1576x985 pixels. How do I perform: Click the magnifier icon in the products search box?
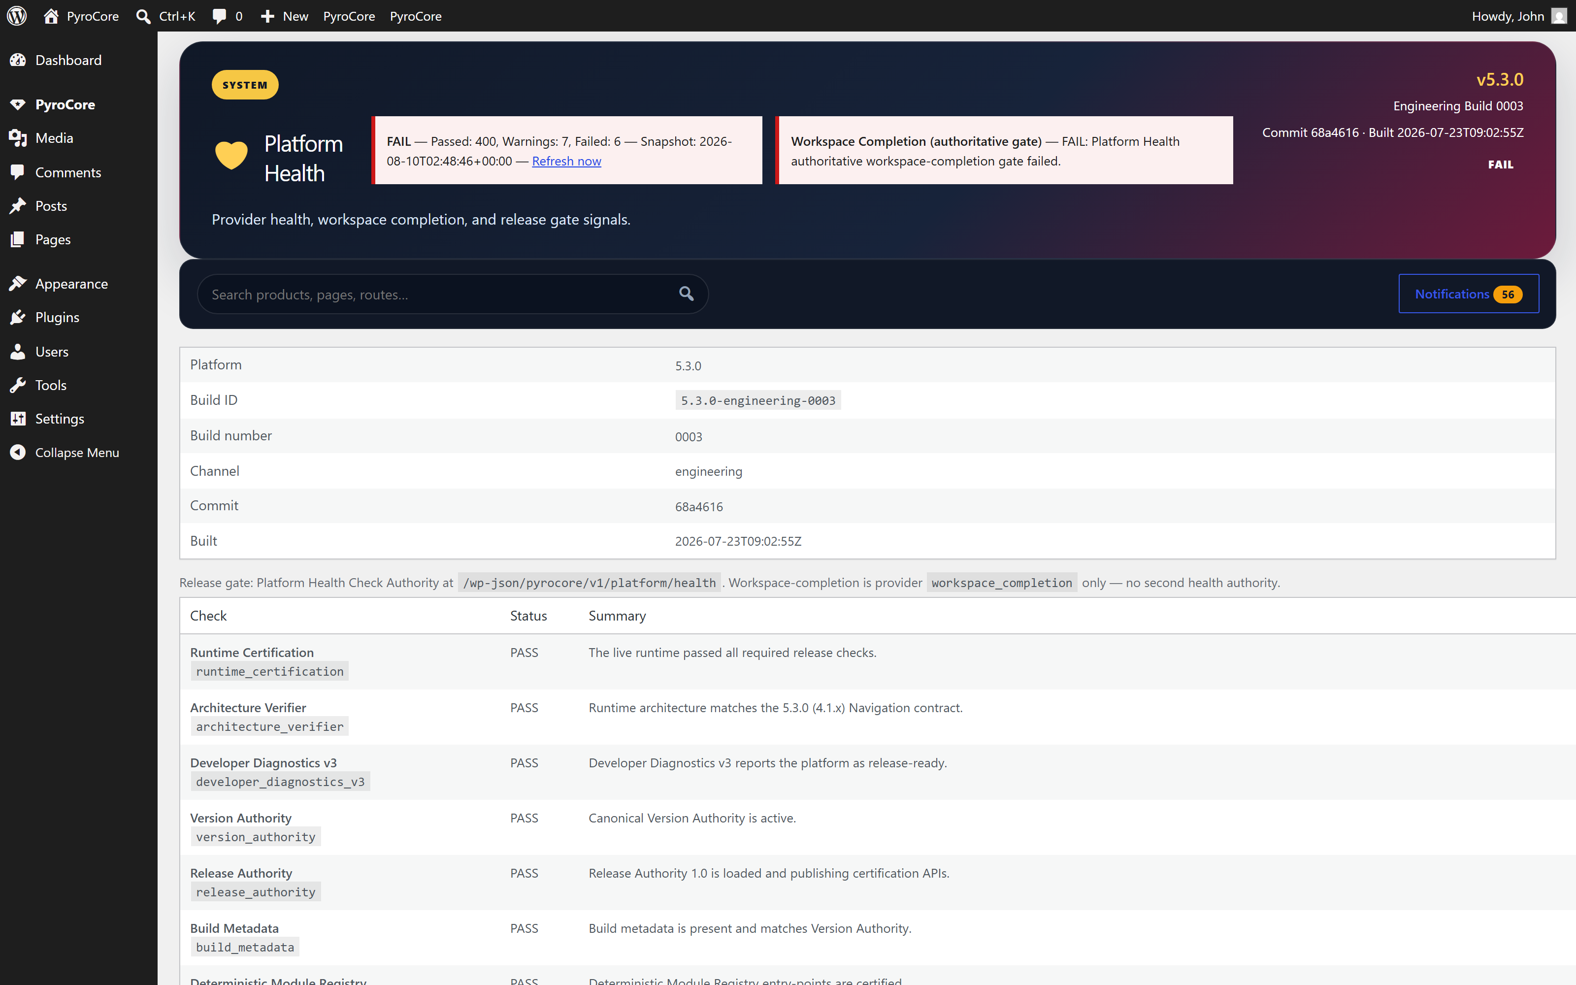tap(687, 294)
